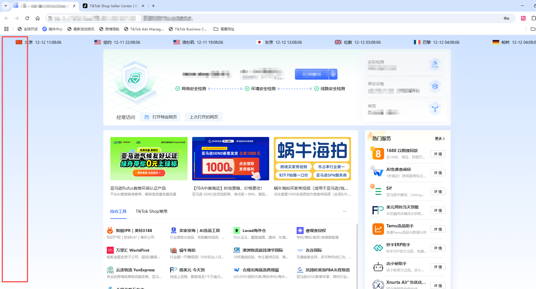Click the 实际检测 card icon
This screenshot has width=536, height=289.
435,64
